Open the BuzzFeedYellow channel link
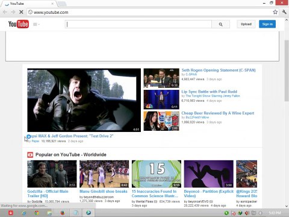The height and width of the screenshot is (217, 289). pyautogui.click(x=197, y=118)
